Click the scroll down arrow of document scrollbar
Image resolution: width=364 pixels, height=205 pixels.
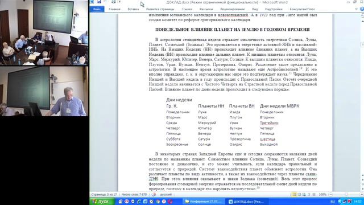[x=362, y=176]
